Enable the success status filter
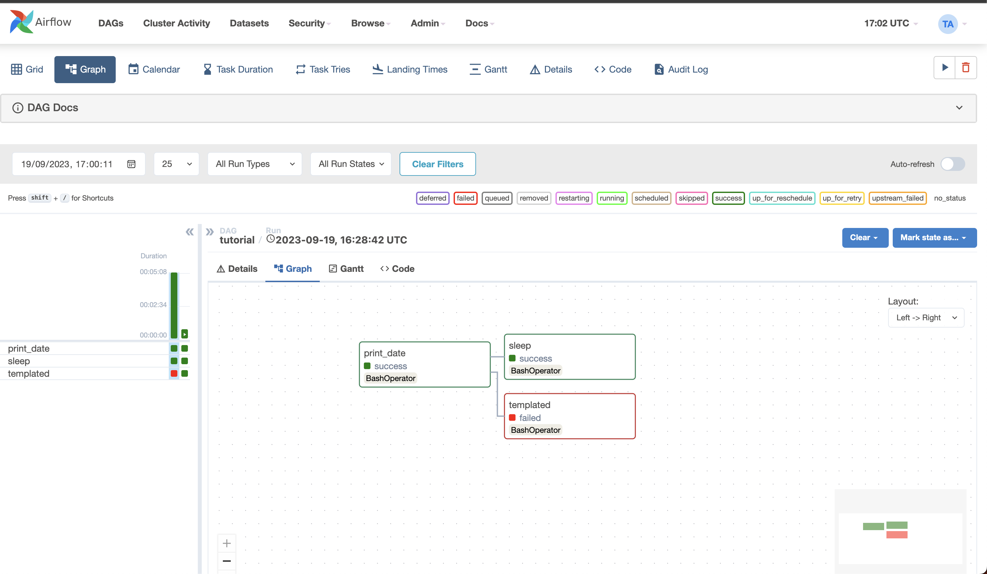987x574 pixels. pos(728,198)
